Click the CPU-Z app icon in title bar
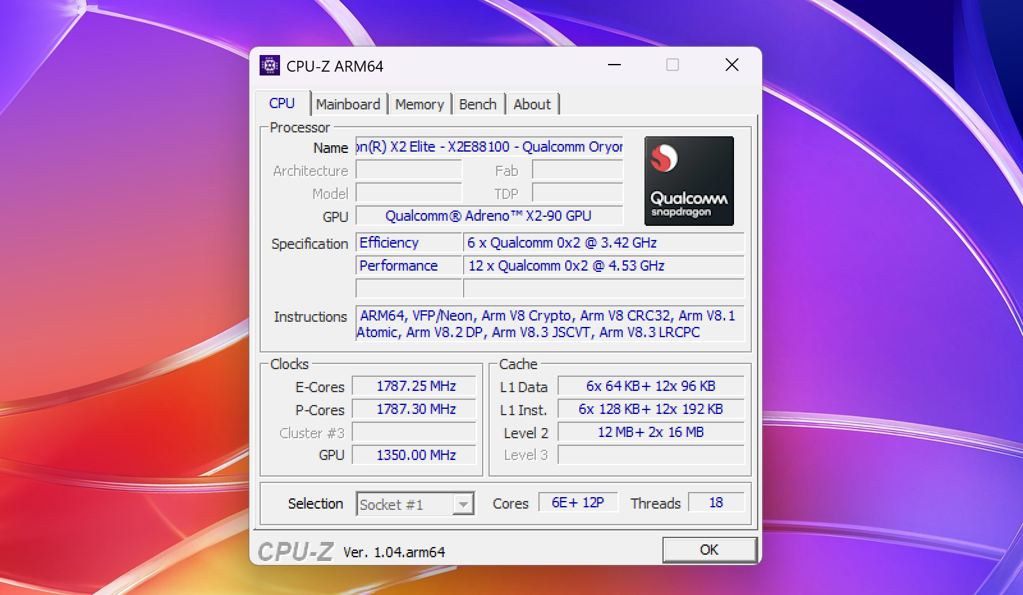1023x595 pixels. (x=270, y=65)
